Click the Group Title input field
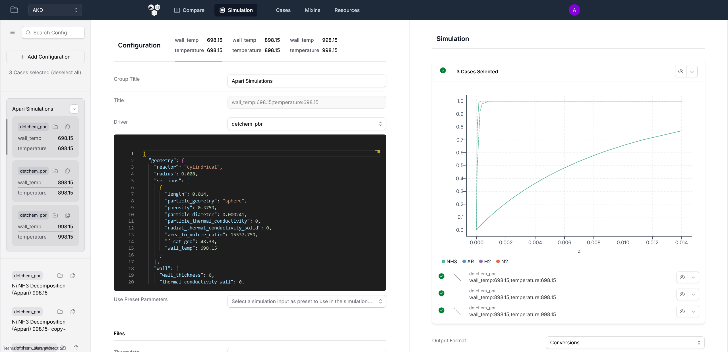The height and width of the screenshot is (352, 728). point(307,81)
